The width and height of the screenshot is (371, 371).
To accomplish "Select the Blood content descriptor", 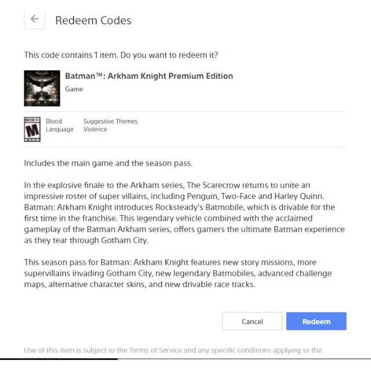I will click(x=54, y=121).
